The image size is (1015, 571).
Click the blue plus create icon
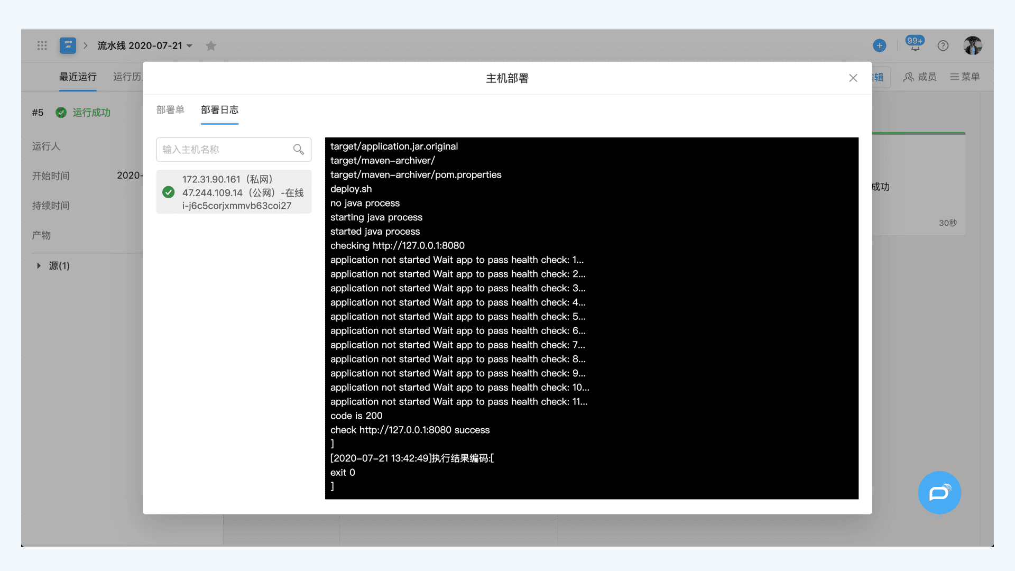point(879,46)
